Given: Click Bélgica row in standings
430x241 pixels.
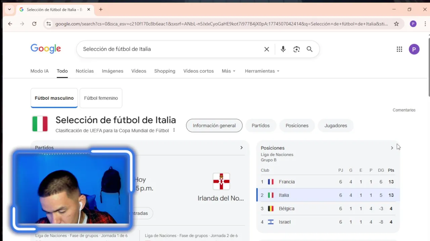Looking at the screenshot, I should pos(328,209).
